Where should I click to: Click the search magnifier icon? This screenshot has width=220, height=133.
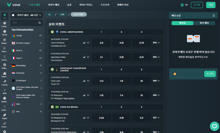[40, 23]
